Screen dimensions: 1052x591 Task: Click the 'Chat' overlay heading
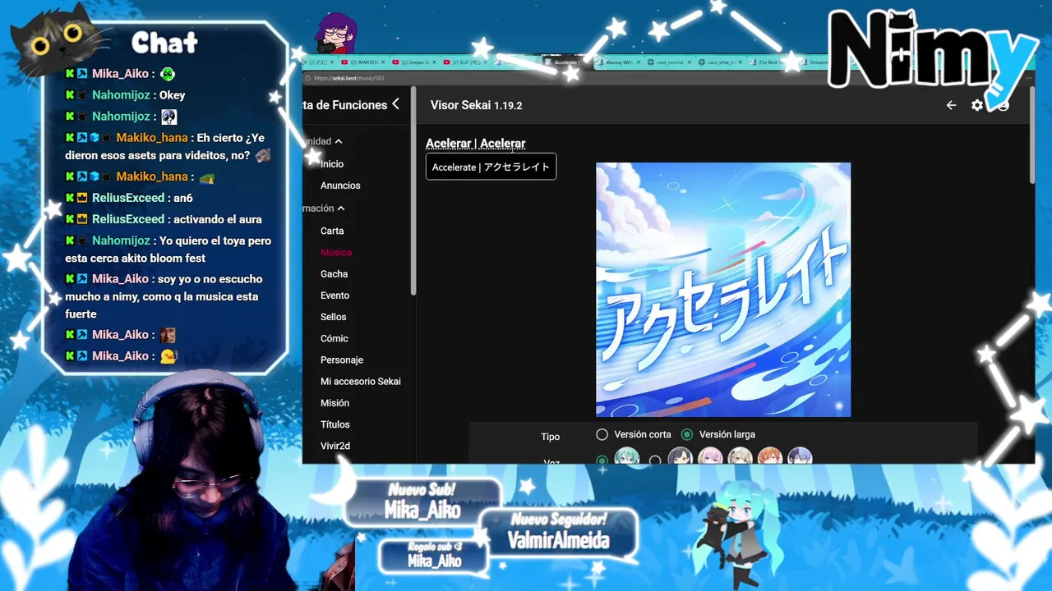click(164, 43)
